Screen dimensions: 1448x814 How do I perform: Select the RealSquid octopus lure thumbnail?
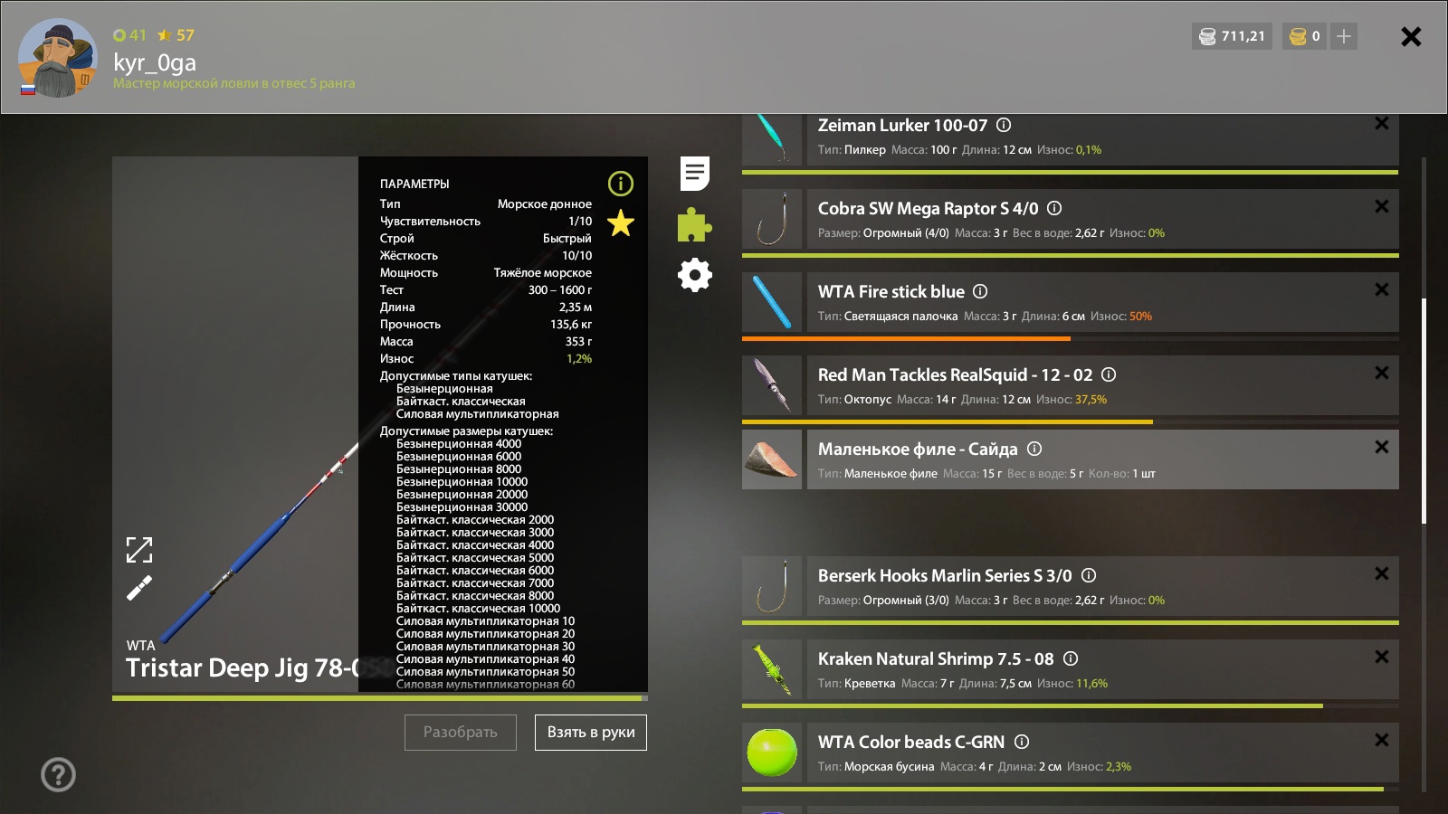(772, 385)
